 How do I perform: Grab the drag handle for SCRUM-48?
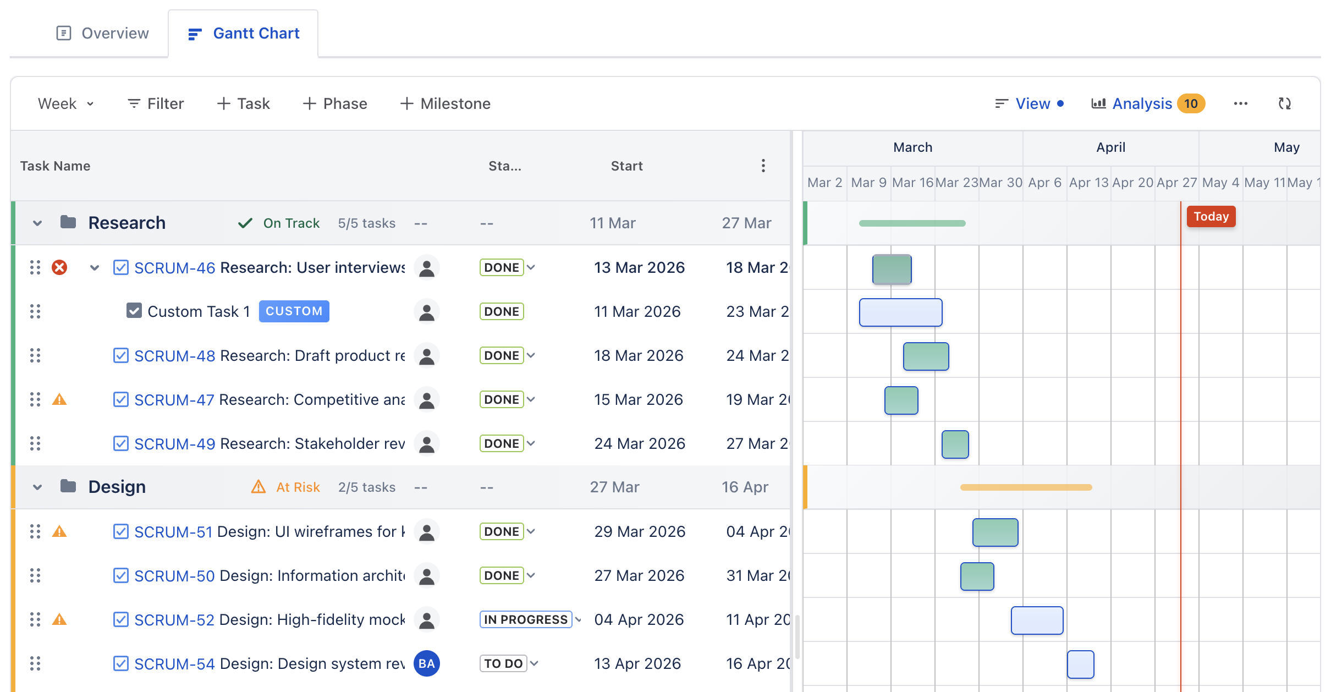[35, 355]
